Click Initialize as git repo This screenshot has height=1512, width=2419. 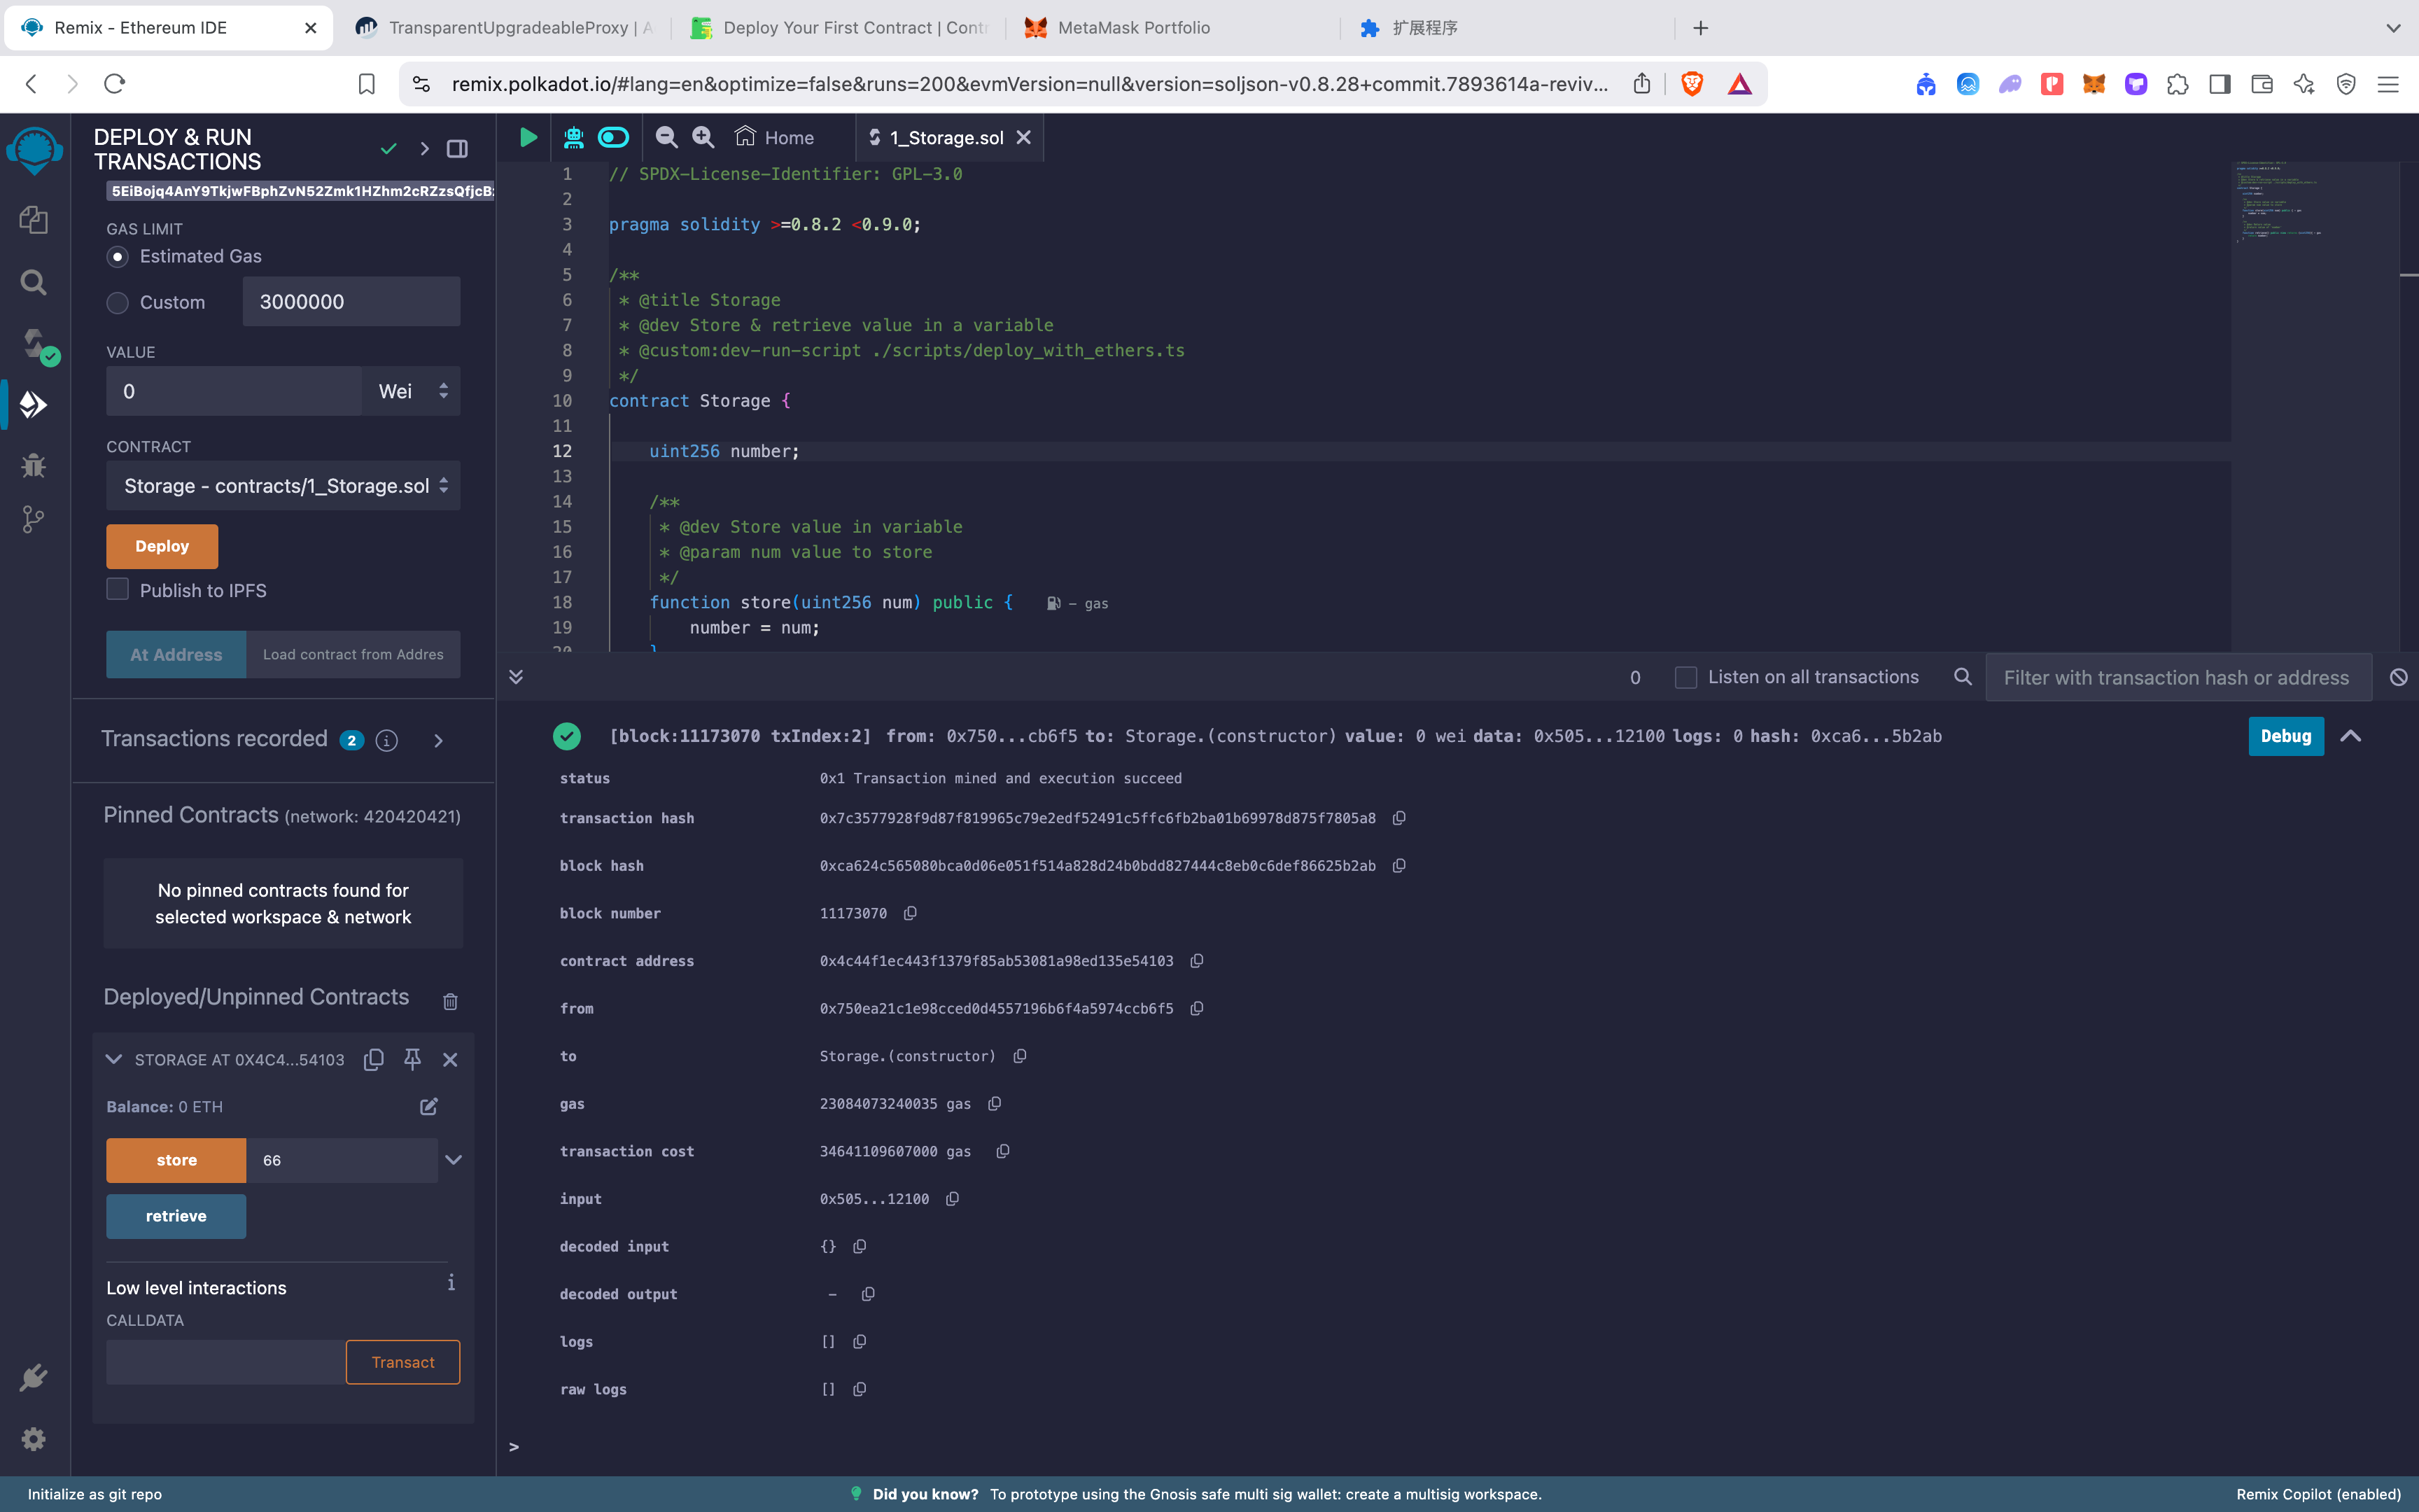pos(95,1494)
